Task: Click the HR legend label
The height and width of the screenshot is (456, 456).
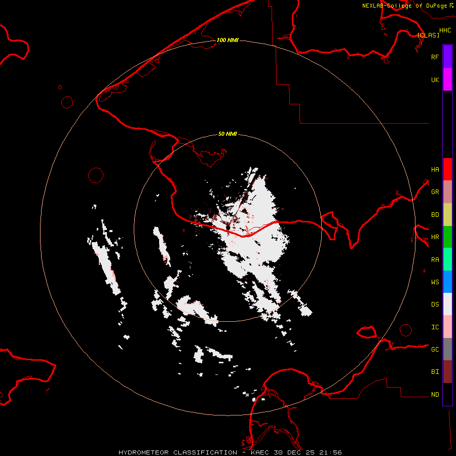Action: click(435, 237)
